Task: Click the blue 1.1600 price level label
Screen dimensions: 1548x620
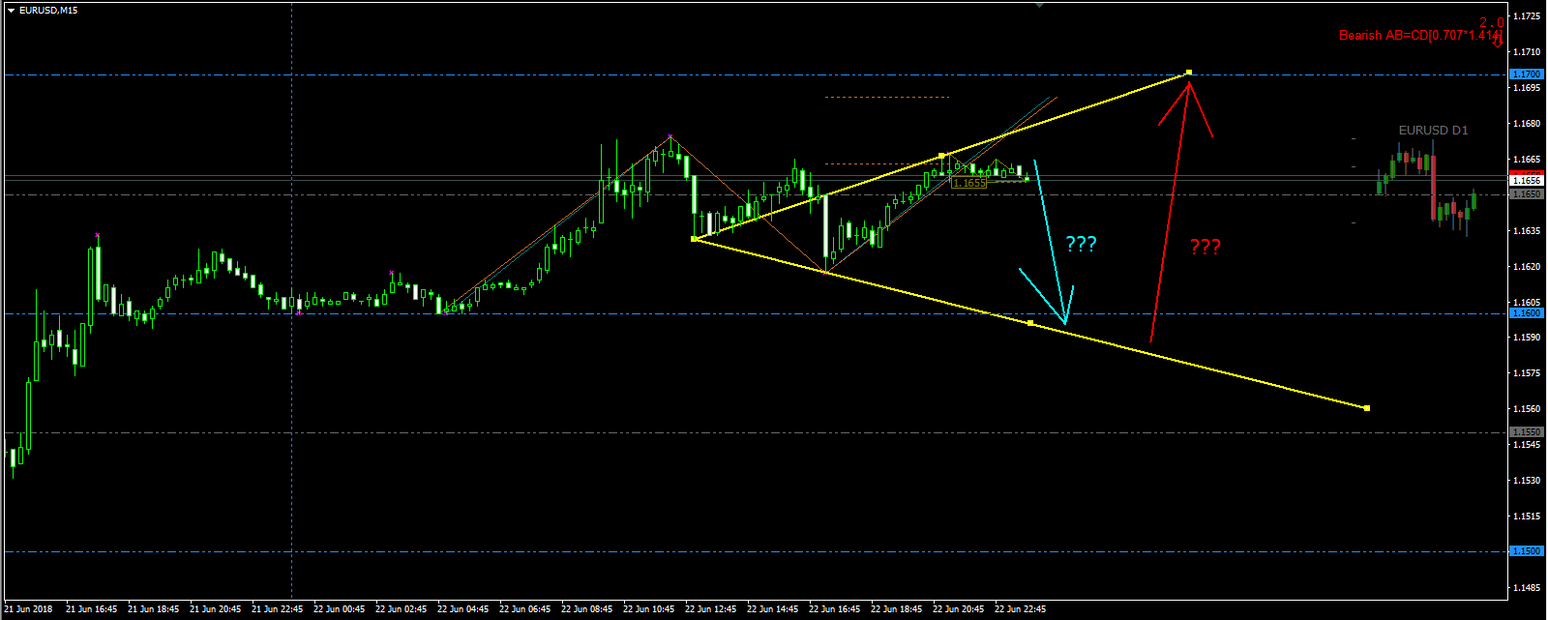Action: coord(1527,313)
